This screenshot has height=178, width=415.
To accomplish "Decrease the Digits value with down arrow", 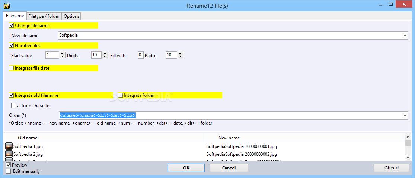I will point(105,56).
